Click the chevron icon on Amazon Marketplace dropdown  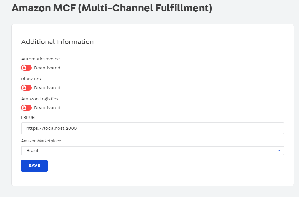pyautogui.click(x=279, y=151)
